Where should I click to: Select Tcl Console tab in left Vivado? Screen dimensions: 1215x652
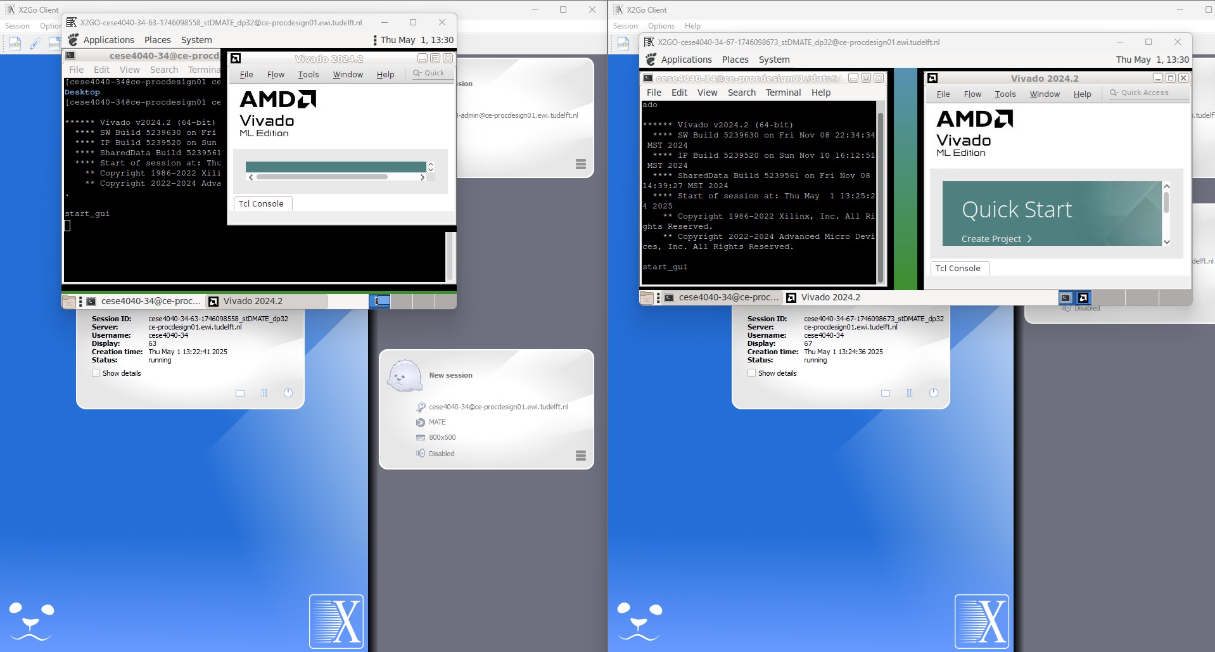click(x=262, y=203)
